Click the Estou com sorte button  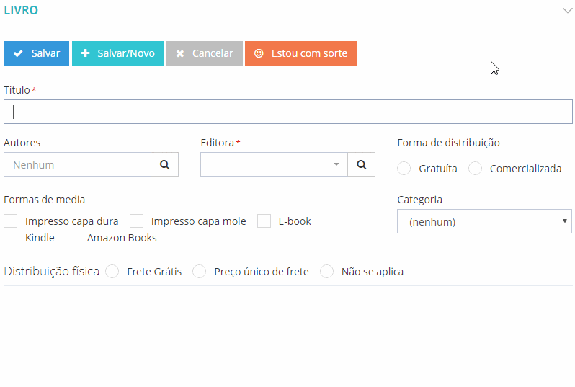300,53
